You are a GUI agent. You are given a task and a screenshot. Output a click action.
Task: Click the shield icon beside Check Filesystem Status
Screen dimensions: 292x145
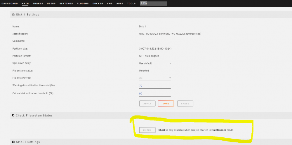pyautogui.click(x=13, y=116)
